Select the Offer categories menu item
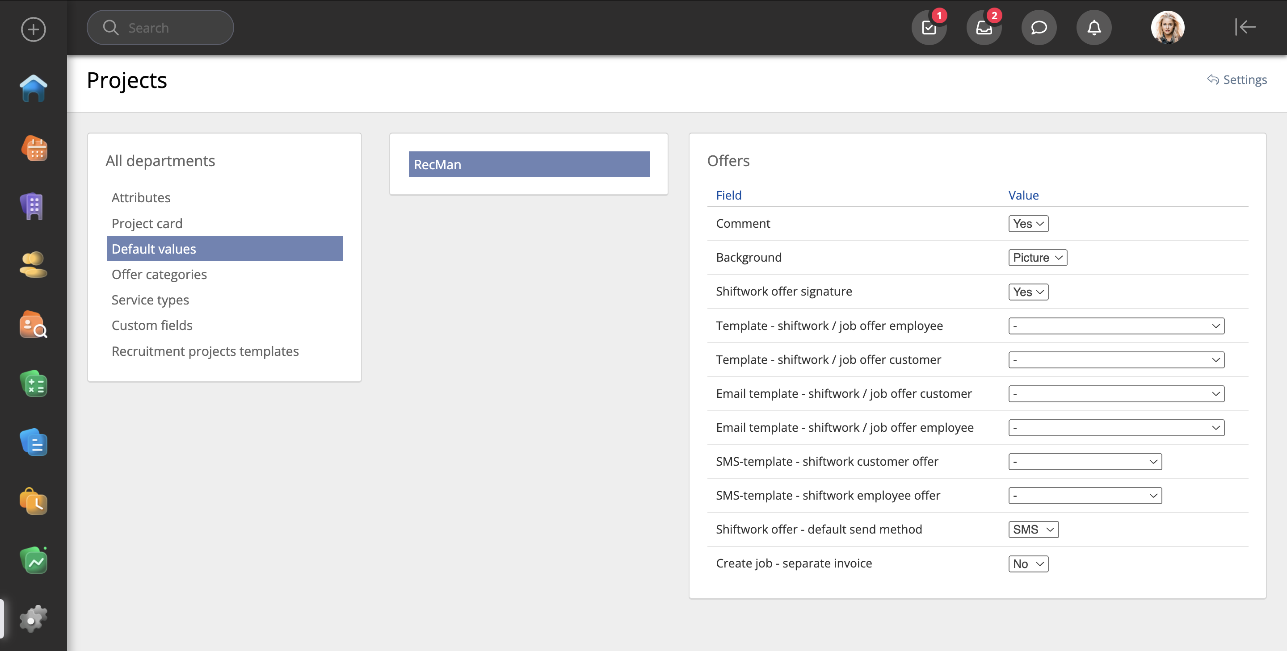Viewport: 1287px width, 651px height. [x=159, y=275]
